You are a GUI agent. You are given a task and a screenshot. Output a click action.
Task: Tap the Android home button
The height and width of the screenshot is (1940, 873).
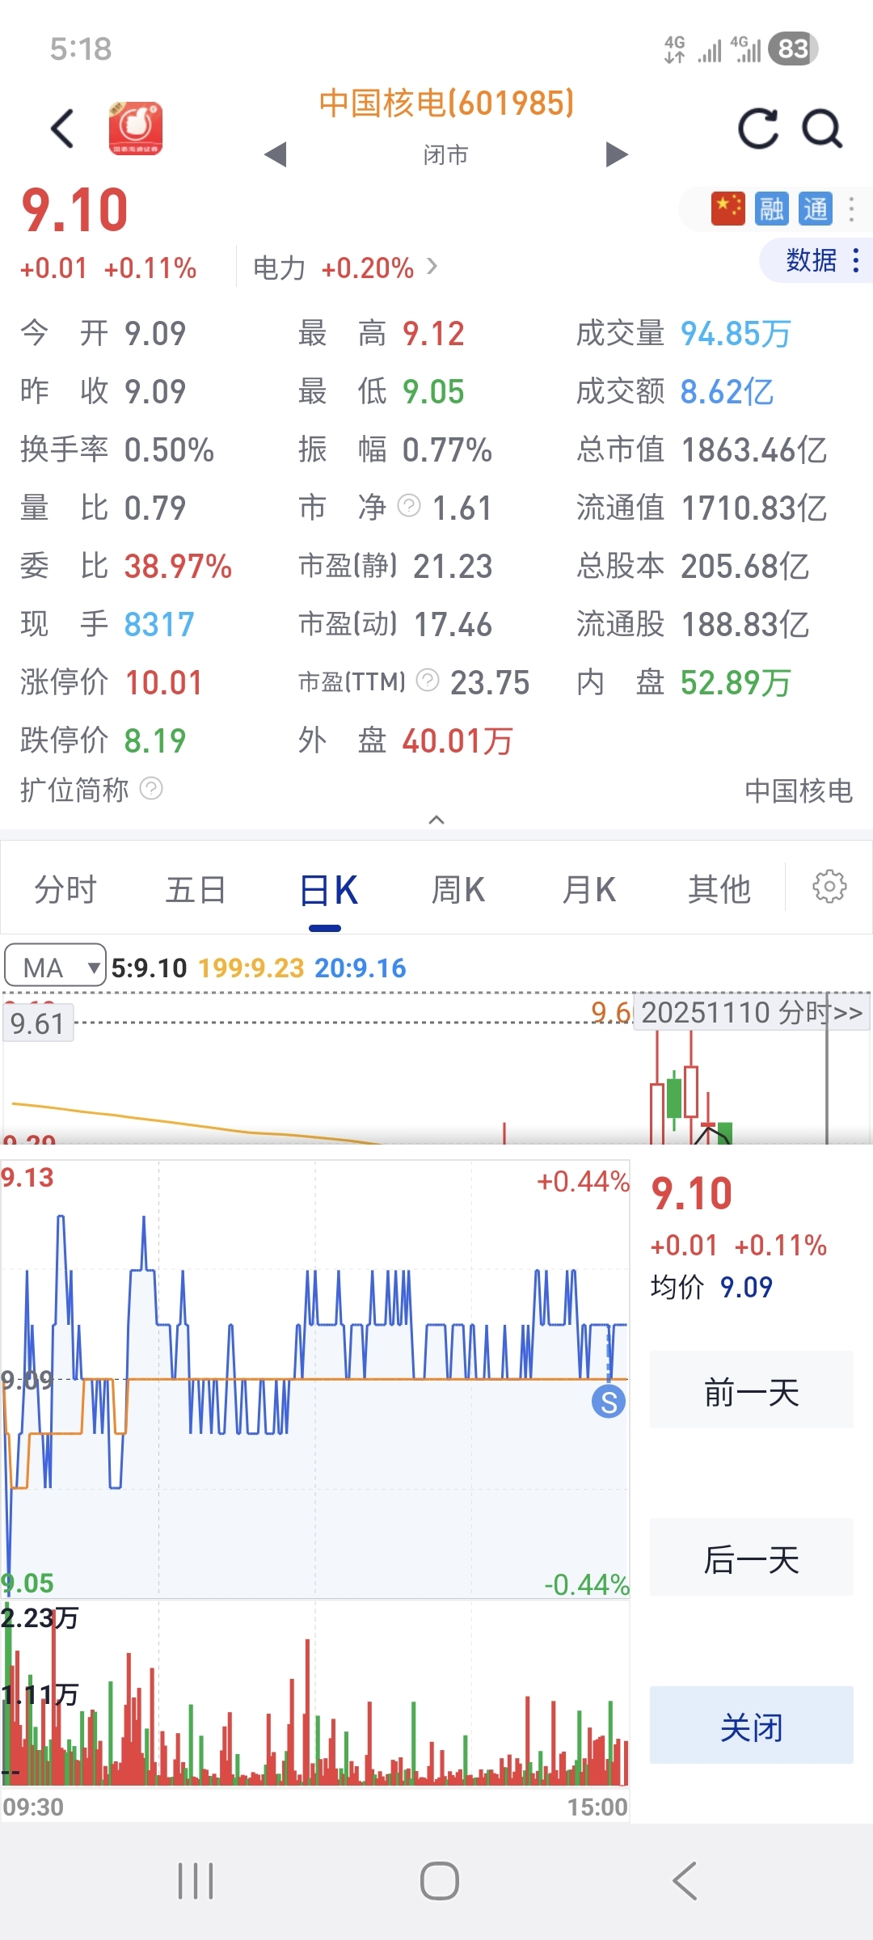(x=439, y=1881)
